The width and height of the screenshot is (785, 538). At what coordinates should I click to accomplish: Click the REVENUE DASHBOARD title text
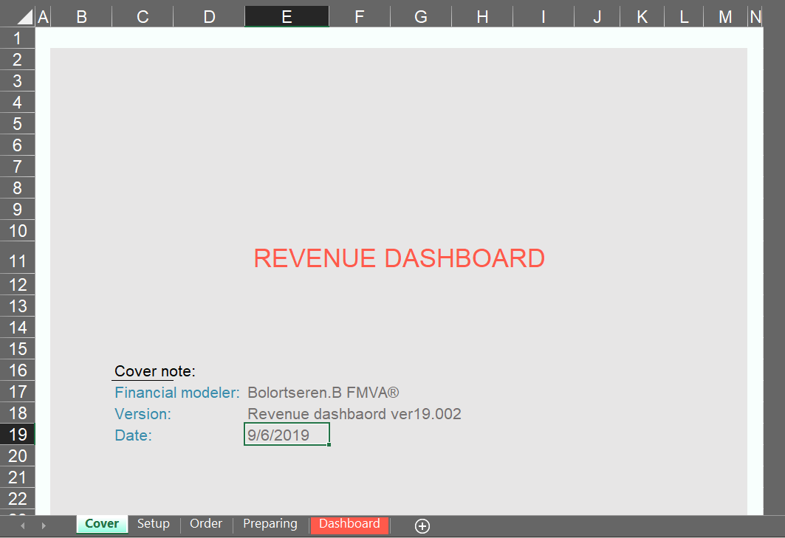[x=399, y=258]
